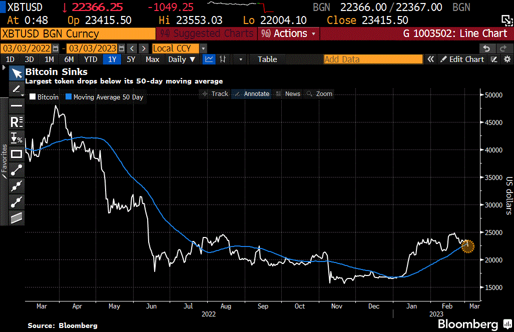514x332 pixels.
Task: Click the G 1003502: Line Chart label
Action: pyautogui.click(x=455, y=33)
